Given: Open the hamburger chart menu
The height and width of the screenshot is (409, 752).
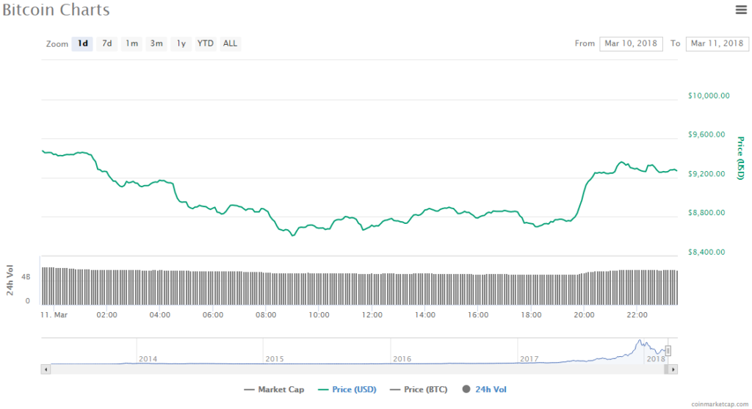Looking at the screenshot, I should pos(740,10).
